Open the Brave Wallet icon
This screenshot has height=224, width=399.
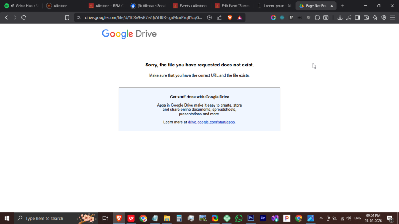366,17
